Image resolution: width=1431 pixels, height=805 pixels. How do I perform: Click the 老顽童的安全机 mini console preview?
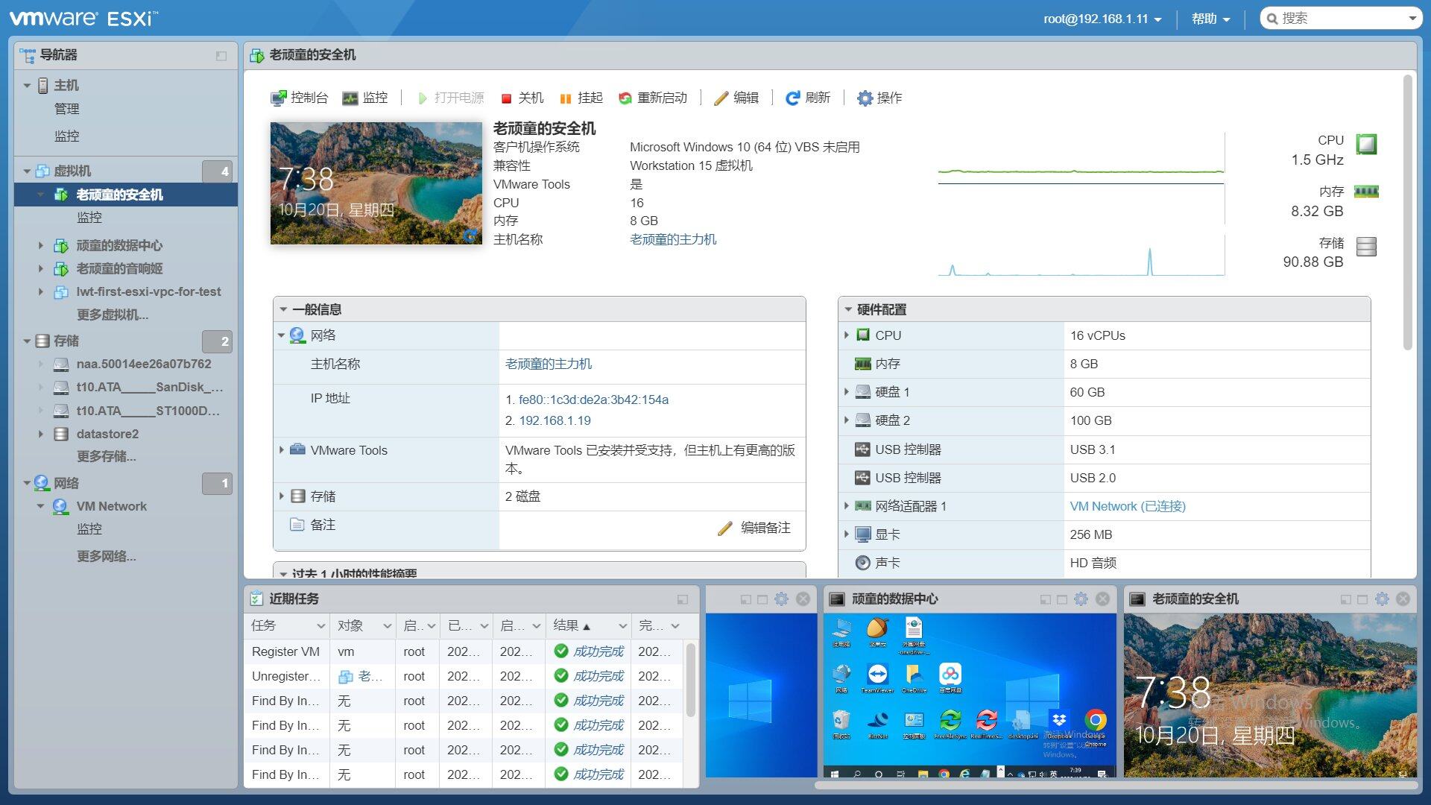(1270, 694)
